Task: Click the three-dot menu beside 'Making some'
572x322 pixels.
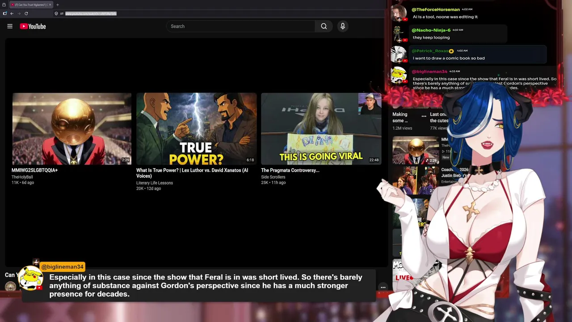Action: click(424, 116)
